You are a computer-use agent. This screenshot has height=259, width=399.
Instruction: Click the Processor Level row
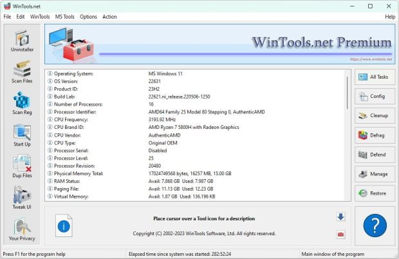tap(195, 158)
